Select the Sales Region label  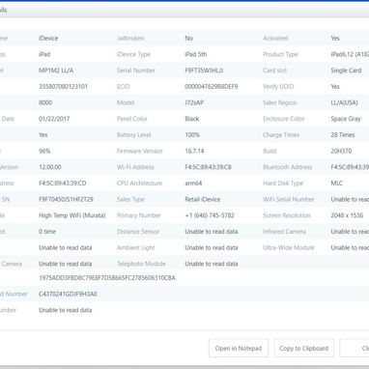tap(280, 102)
